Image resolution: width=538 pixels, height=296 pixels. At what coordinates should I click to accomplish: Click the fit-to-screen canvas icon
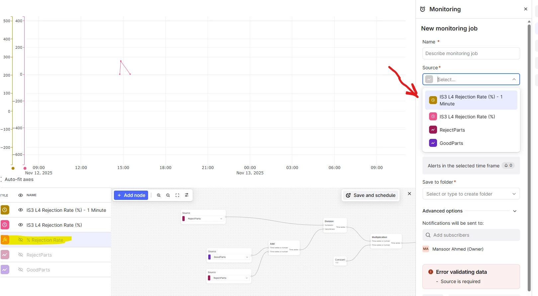click(177, 195)
